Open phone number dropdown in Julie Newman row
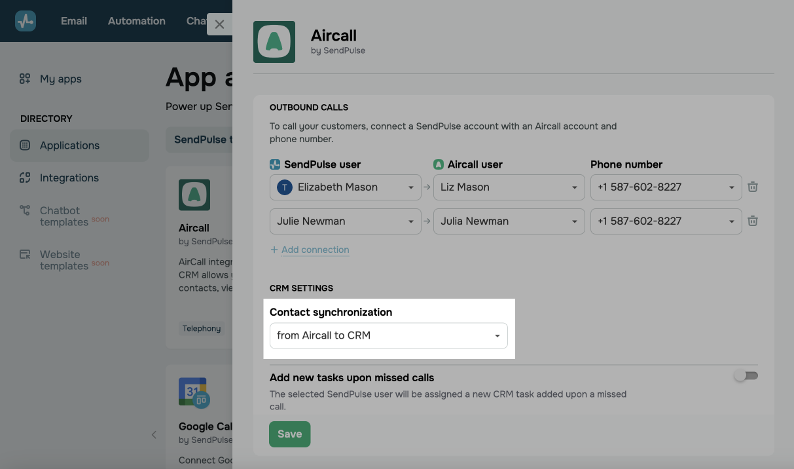This screenshot has width=794, height=469. click(x=666, y=221)
